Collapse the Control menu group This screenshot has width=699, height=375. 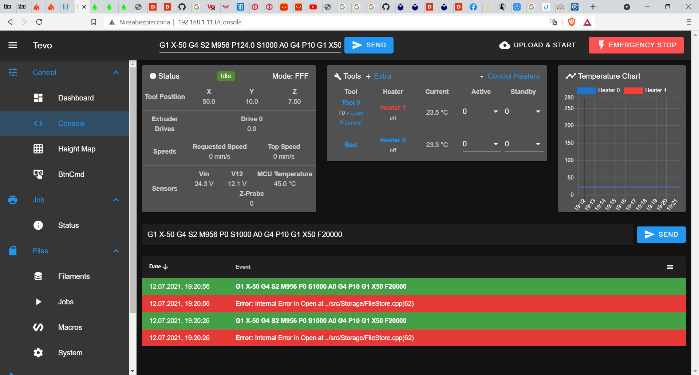tap(116, 72)
